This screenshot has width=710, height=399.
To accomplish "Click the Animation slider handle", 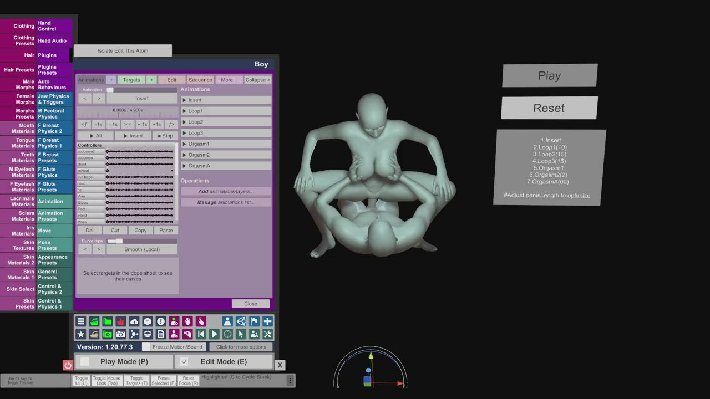I will (110, 90).
